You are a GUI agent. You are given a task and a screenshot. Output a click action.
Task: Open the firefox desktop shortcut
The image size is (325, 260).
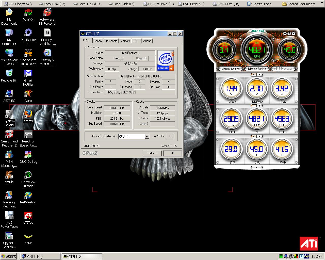coord(28,116)
